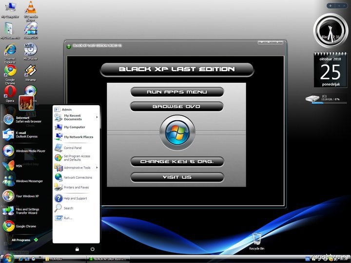Open Google Chrome desktop shortcut
This screenshot has height=263, width=351.
click(10, 75)
